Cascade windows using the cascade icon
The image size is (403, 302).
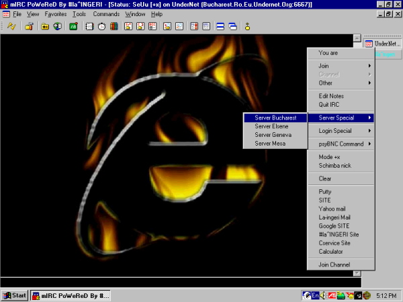pyautogui.click(x=232, y=26)
